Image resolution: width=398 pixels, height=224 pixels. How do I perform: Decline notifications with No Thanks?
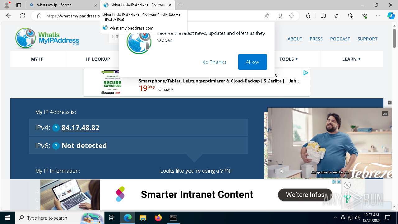click(x=214, y=62)
